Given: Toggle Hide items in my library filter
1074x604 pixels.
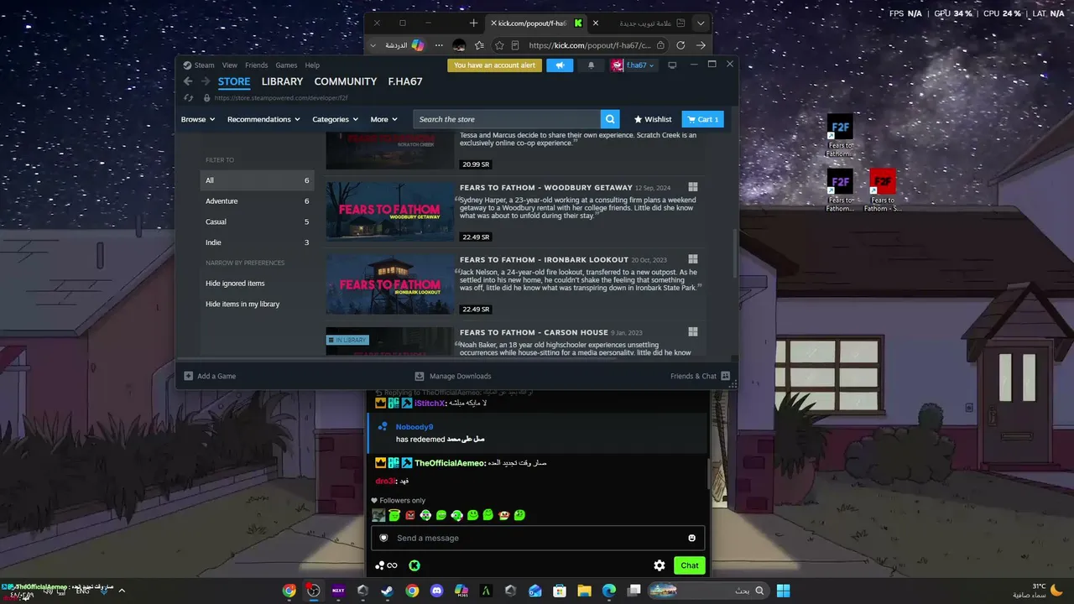Looking at the screenshot, I should tap(242, 304).
